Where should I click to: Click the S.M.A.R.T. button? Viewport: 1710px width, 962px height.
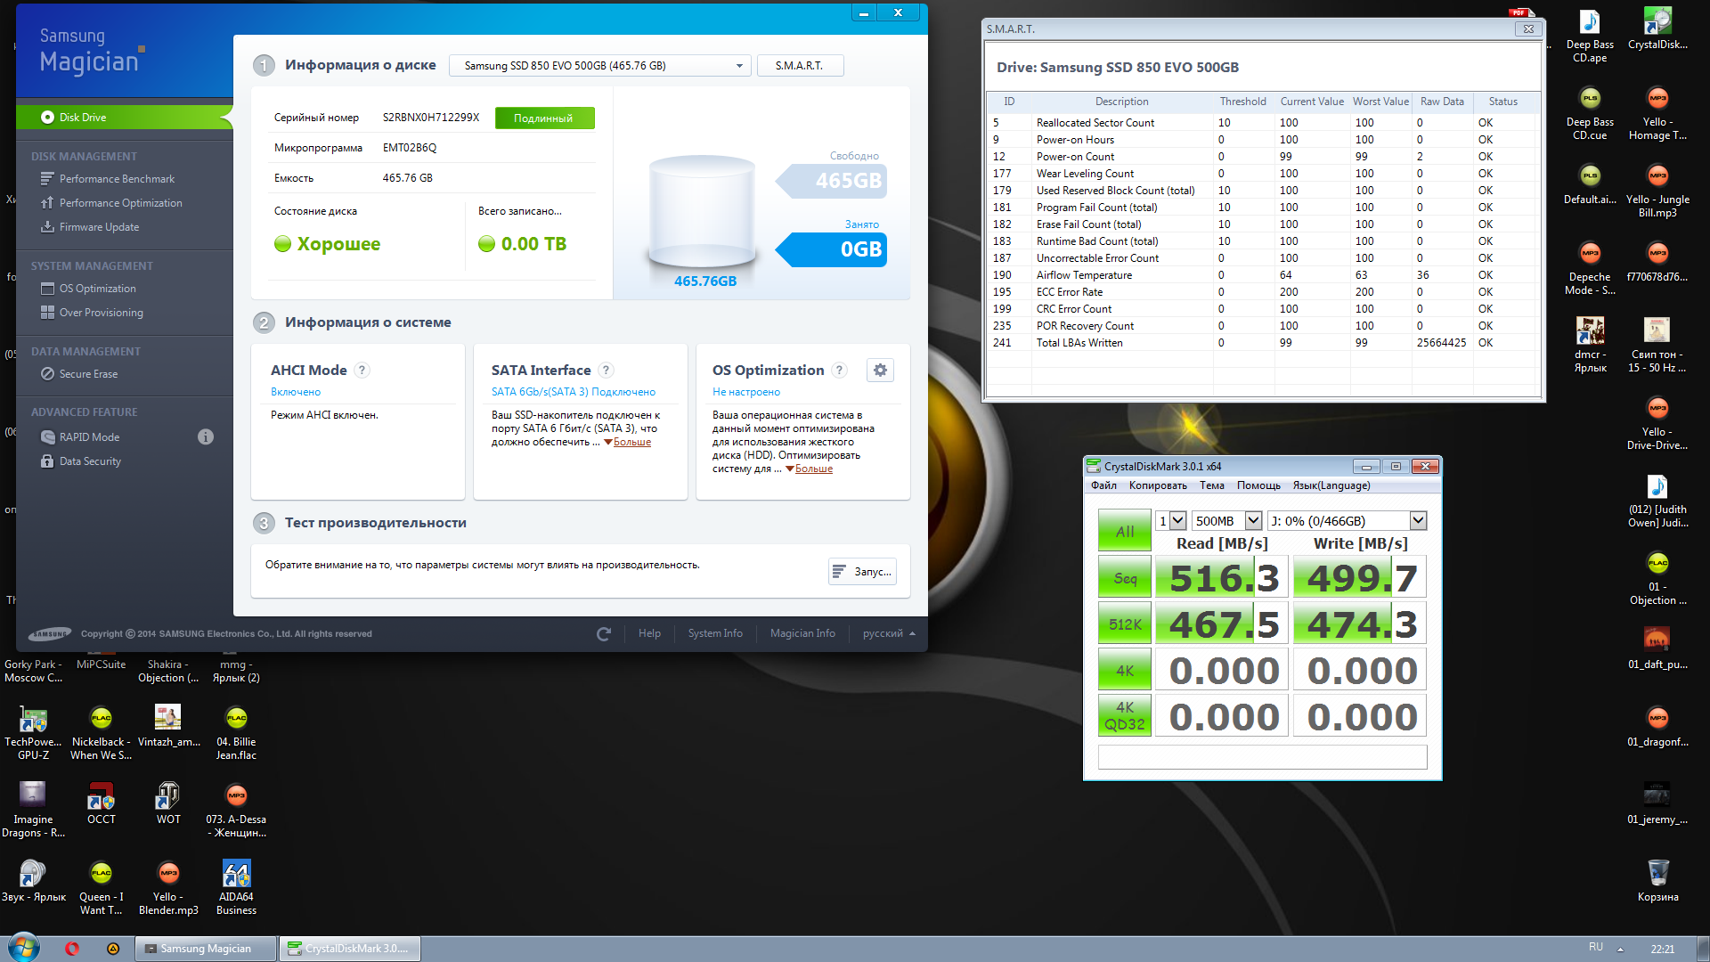coord(799,66)
